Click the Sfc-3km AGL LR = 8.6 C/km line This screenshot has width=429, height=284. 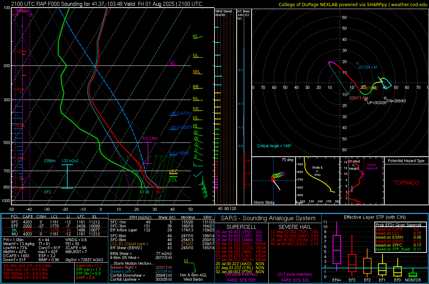click(x=27, y=266)
